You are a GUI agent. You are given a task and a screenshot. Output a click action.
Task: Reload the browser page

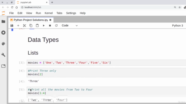12,7
